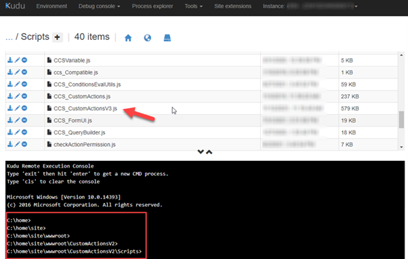Edit checkActionPermission.js file

coord(17,144)
